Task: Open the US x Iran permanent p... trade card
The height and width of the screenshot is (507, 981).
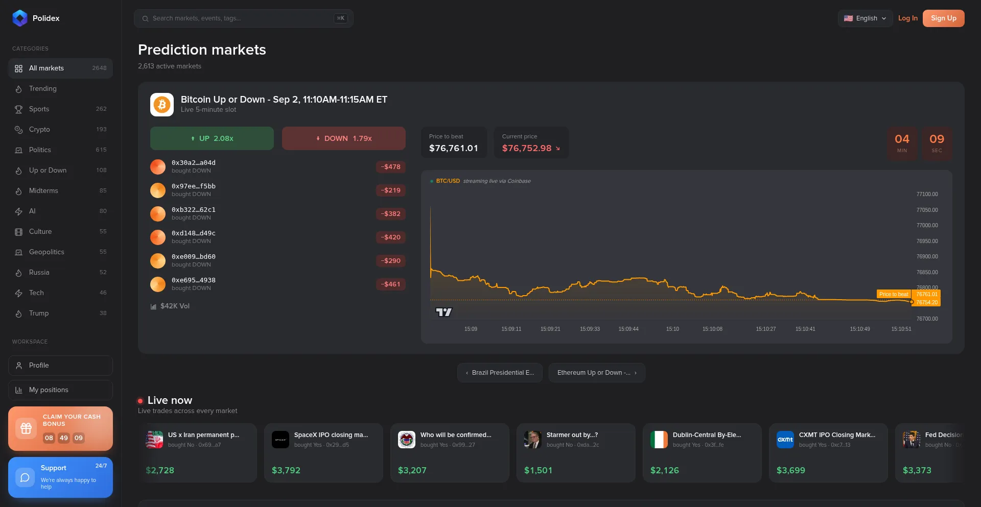Action: (x=197, y=453)
